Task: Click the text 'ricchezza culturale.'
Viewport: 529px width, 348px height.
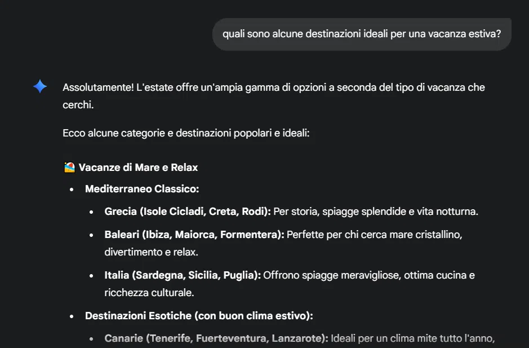Action: click(x=149, y=293)
